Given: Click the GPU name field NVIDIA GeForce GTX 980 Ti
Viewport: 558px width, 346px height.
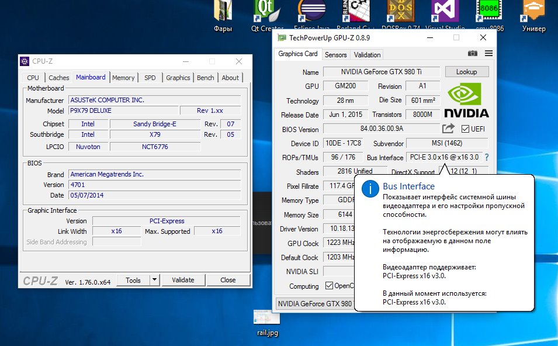Looking at the screenshot, I should pos(382,72).
